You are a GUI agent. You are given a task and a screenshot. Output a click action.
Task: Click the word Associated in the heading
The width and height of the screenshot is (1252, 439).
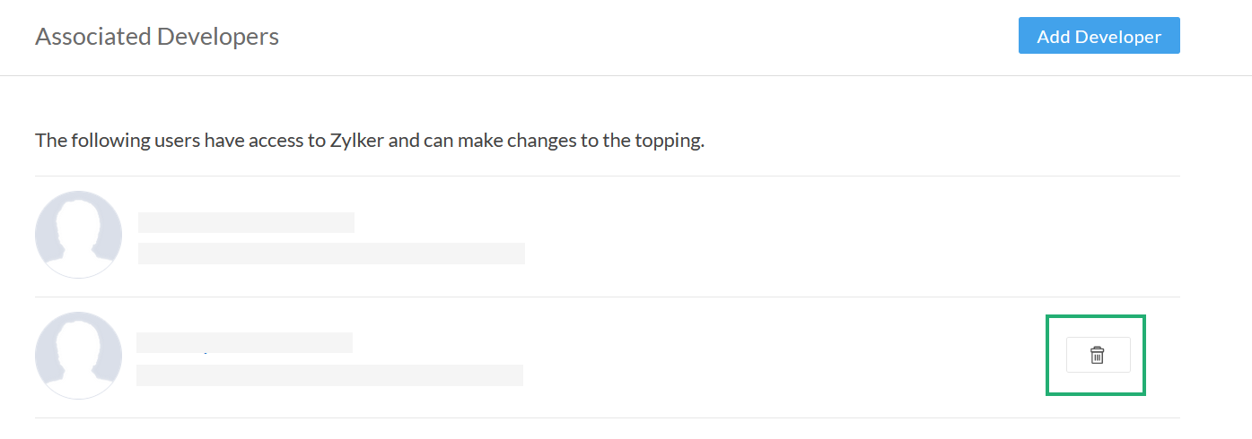pyautogui.click(x=93, y=37)
